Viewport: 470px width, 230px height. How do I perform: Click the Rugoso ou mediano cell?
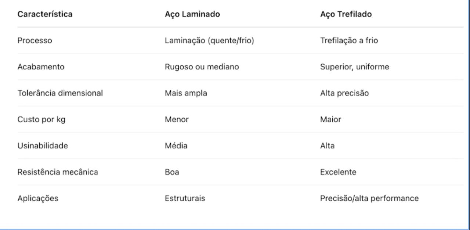[202, 67]
